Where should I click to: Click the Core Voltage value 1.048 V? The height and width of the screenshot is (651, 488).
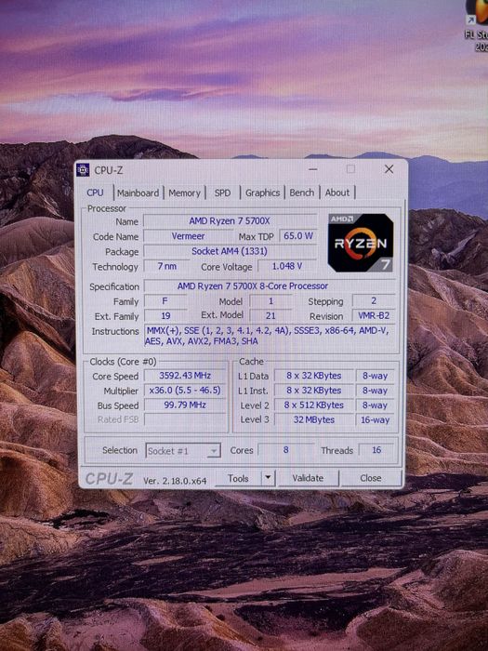pos(286,266)
